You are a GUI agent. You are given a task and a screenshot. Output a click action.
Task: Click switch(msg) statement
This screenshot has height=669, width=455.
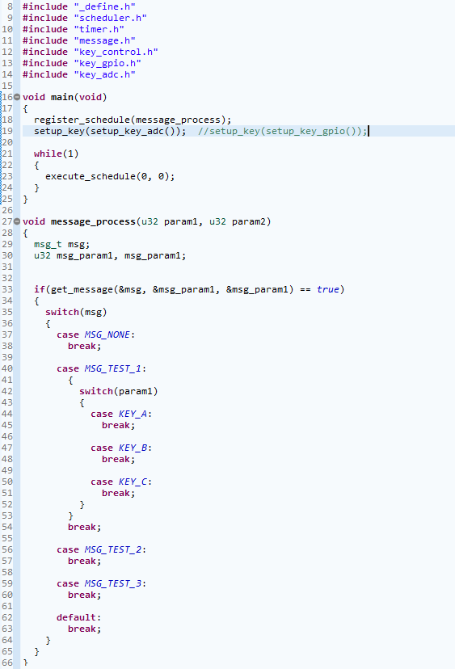click(x=76, y=312)
